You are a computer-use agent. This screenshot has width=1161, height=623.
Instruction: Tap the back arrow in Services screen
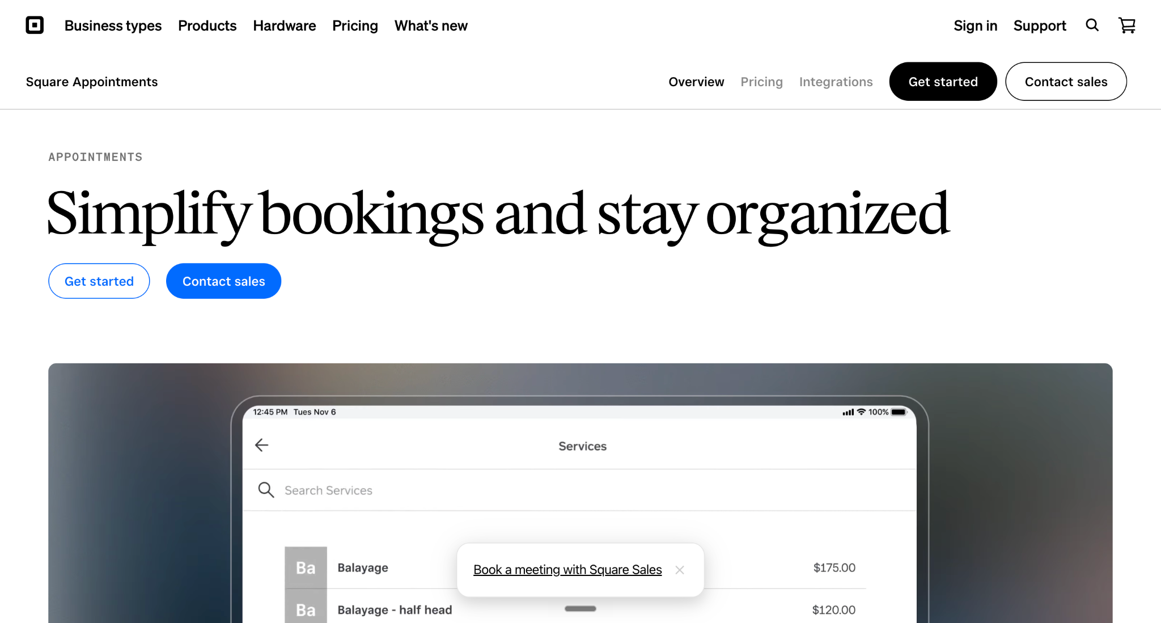[x=261, y=446]
